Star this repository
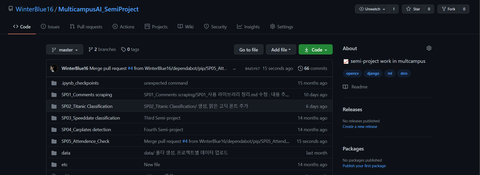This screenshot has width=480, height=175. 413,9
